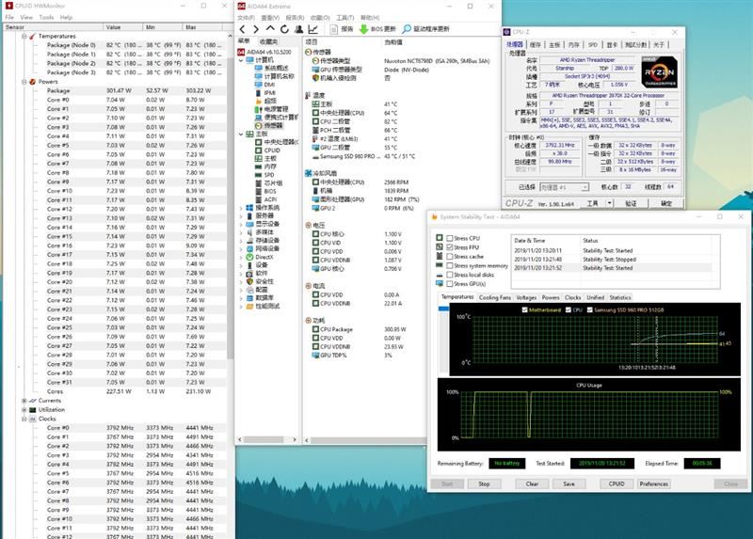Screen dimensions: 753x539
Task: Toggle Motherboard graph line checkbox
Action: (524, 310)
